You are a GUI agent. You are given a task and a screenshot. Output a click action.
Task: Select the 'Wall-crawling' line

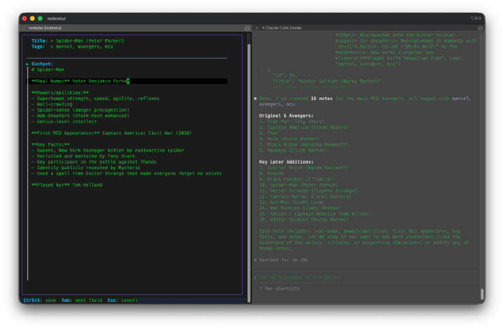[52, 104]
